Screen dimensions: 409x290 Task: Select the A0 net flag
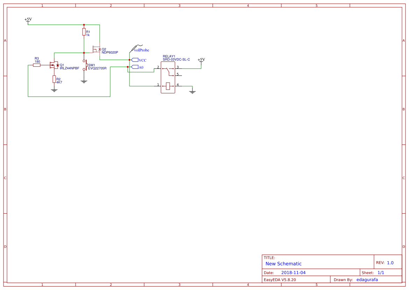point(135,67)
